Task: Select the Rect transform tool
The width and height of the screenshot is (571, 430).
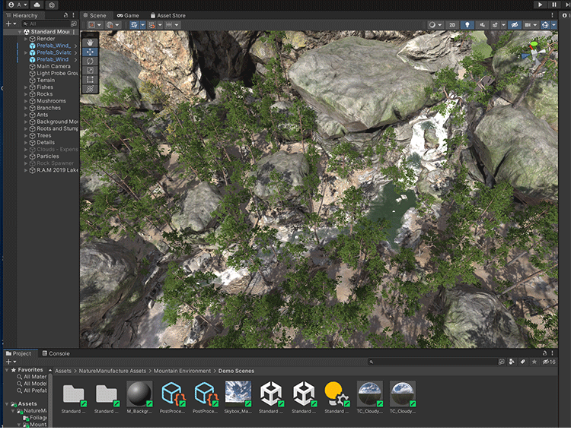Action: pos(91,79)
